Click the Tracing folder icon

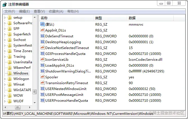[9, 57]
